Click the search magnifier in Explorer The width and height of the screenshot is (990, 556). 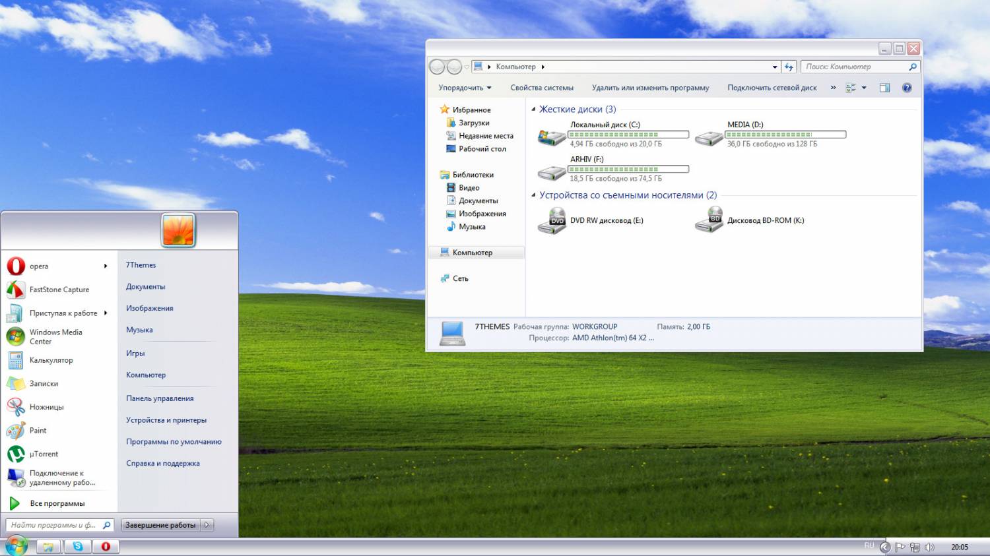tap(913, 67)
